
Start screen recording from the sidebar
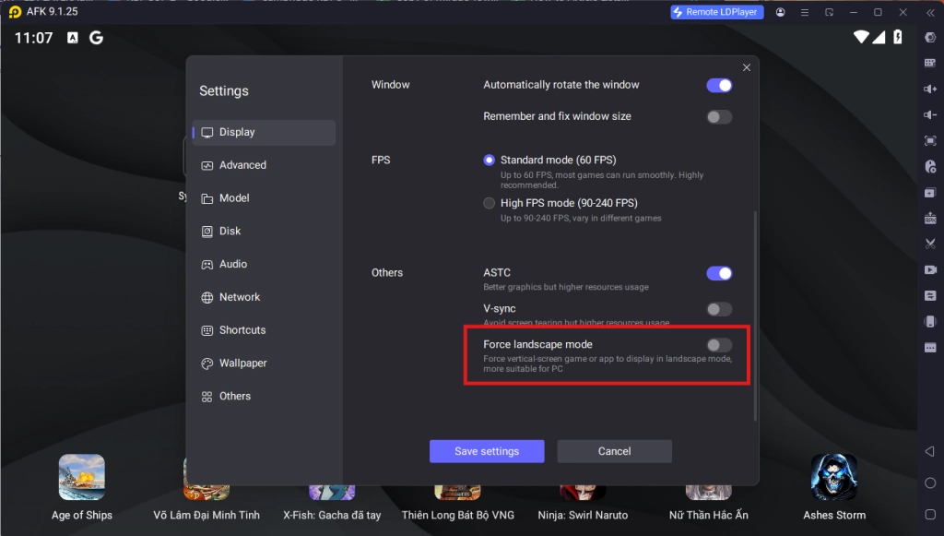(x=931, y=269)
